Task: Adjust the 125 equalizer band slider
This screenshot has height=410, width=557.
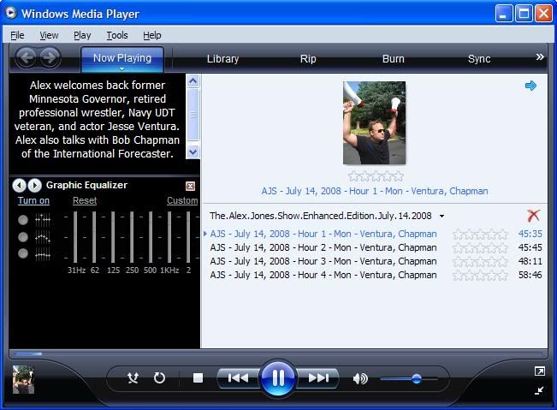Action: pyautogui.click(x=113, y=236)
